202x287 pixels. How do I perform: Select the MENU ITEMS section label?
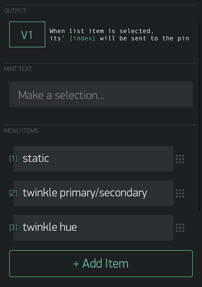tap(22, 131)
